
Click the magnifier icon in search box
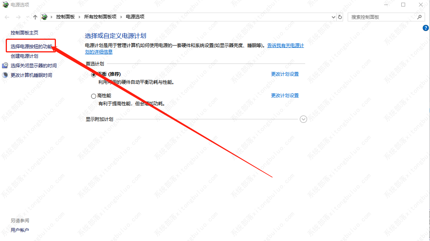[420, 17]
